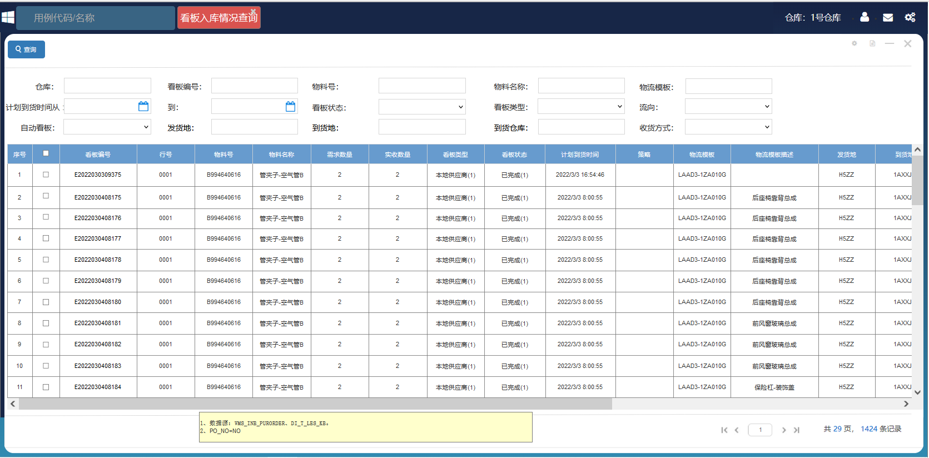Viewport: 929px width, 458px height.
Task: Focus the 用例代码/名称 search box
Action: [x=96, y=18]
